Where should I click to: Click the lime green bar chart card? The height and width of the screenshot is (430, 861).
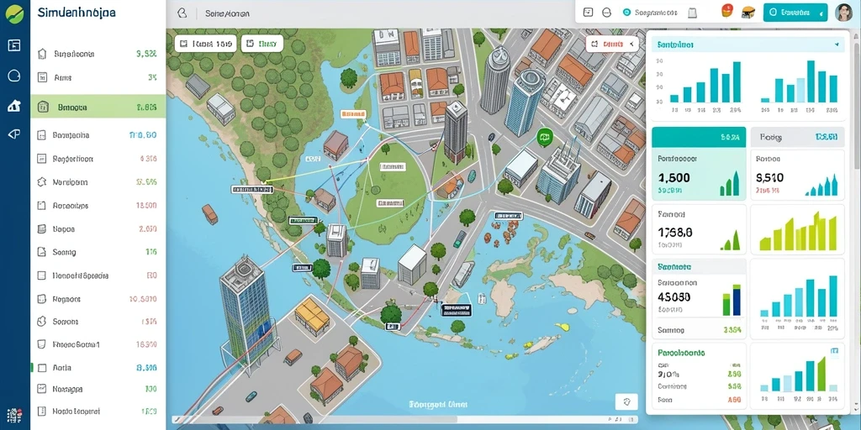click(x=797, y=230)
